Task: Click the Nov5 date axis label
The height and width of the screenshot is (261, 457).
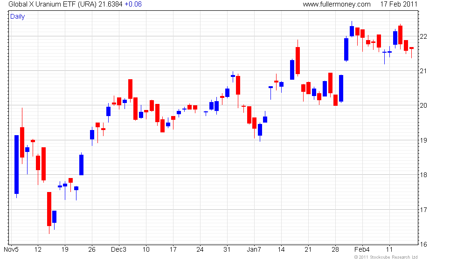Action: [x=11, y=250]
